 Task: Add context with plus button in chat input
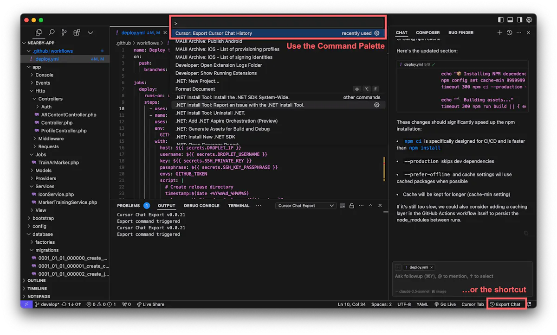coord(398,267)
